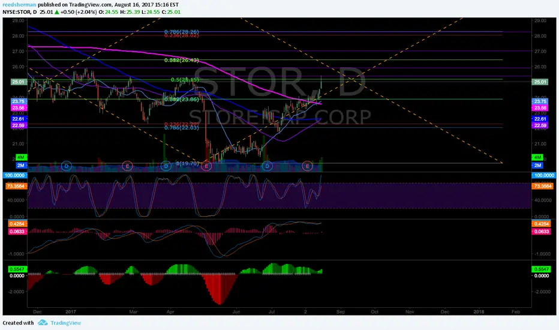Click the 0.786(28.26) Fibonacci level label

tap(182, 32)
